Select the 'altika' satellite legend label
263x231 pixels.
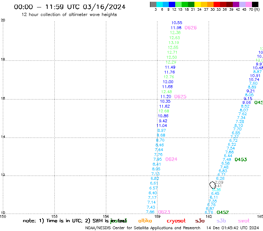point(145,221)
